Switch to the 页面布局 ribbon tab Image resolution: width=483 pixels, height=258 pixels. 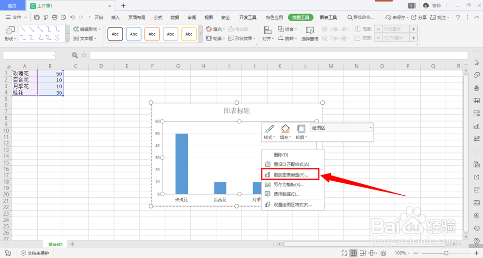click(137, 17)
